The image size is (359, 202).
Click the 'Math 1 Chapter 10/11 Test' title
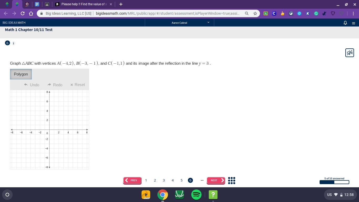coord(29,30)
